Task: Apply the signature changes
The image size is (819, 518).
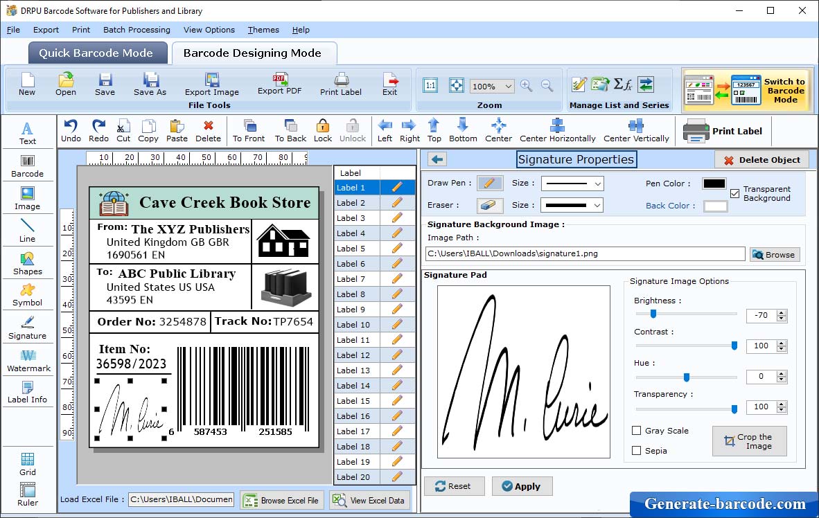Action: [x=522, y=486]
